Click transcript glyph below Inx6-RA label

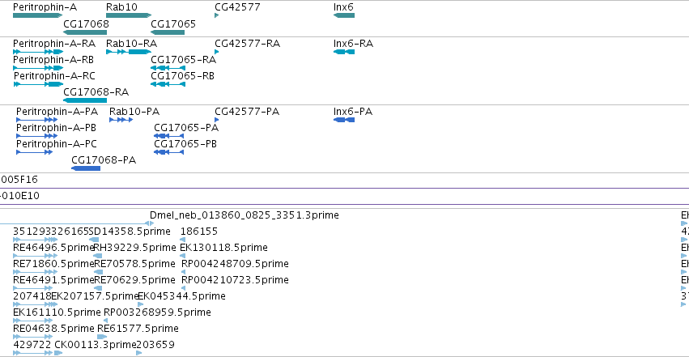(x=344, y=52)
